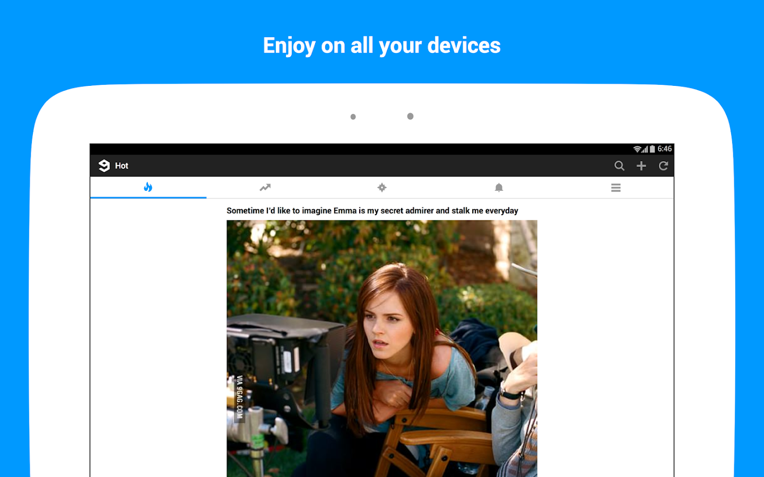764x477 pixels.
Task: Open the notifications bell tab
Action: pos(499,187)
